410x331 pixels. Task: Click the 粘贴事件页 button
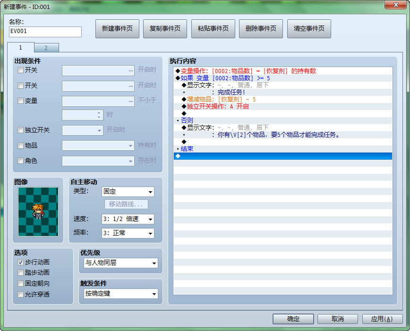pyautogui.click(x=213, y=29)
